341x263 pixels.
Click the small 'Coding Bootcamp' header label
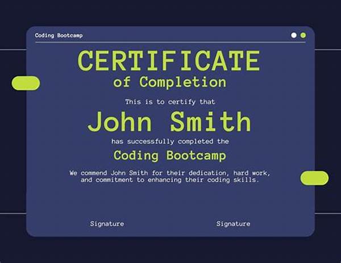(59, 35)
